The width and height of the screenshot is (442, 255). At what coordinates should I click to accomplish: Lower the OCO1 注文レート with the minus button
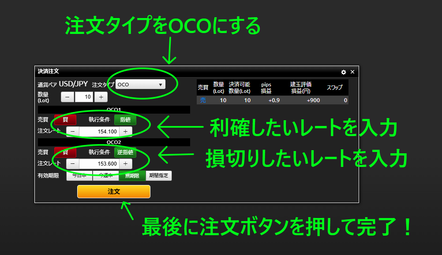[73, 131]
